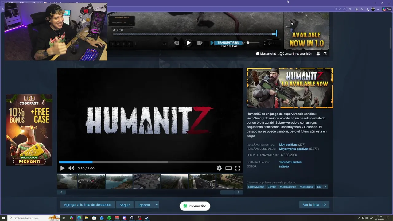
Task: Open Steam from the taskbar
Action: tap(147, 218)
